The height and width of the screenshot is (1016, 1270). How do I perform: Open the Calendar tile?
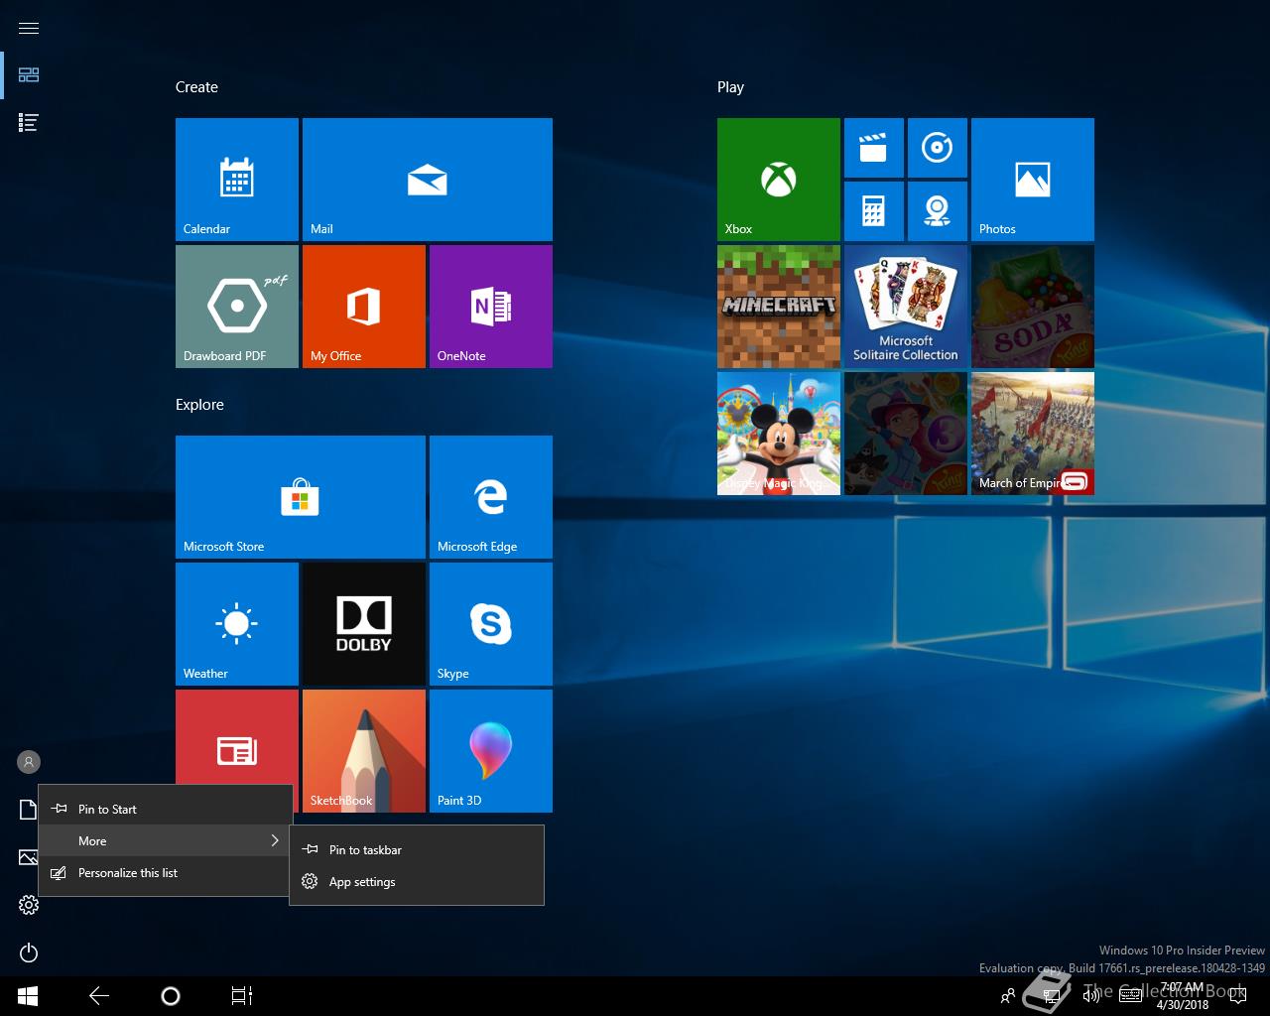pos(237,180)
